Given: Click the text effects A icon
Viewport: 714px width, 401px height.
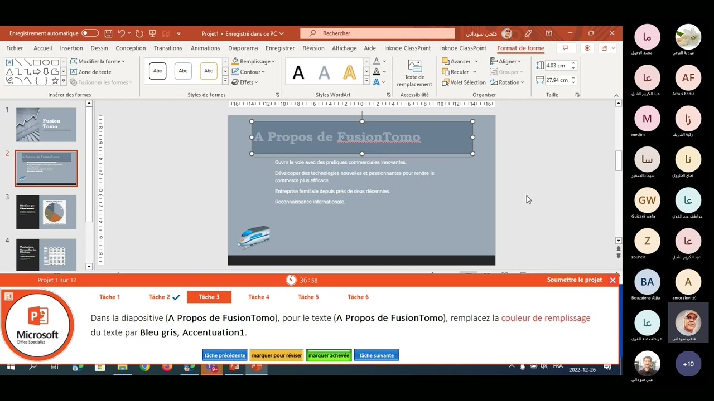Looking at the screenshot, I should pos(377,82).
